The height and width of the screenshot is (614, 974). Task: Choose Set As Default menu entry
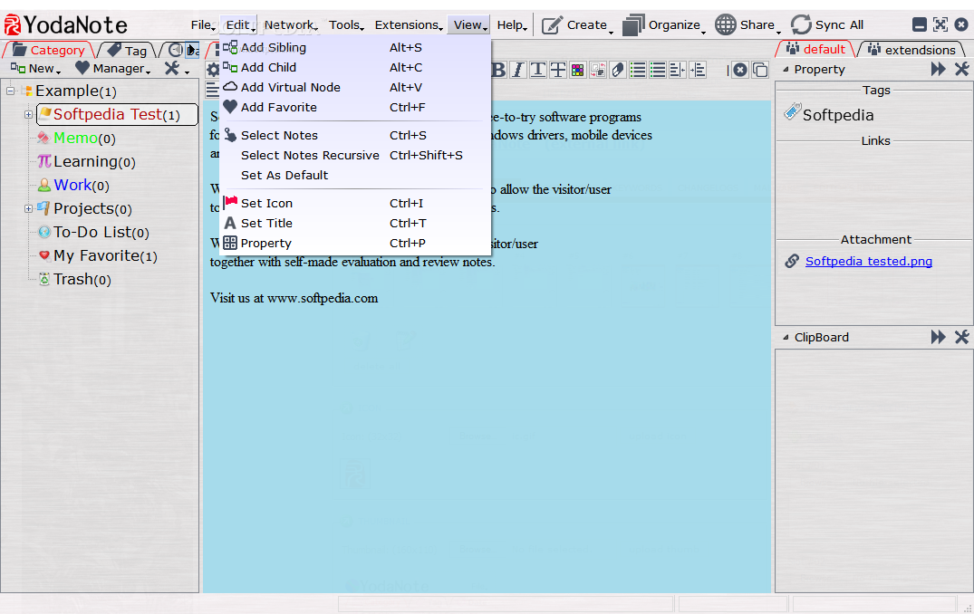[x=354, y=175]
